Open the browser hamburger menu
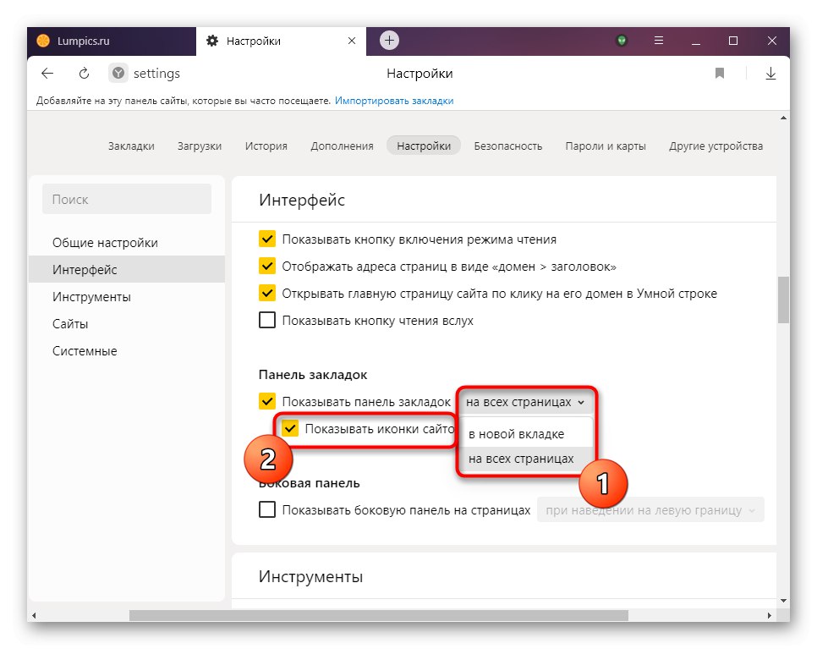Viewport: 817px width, 649px height. tap(659, 40)
